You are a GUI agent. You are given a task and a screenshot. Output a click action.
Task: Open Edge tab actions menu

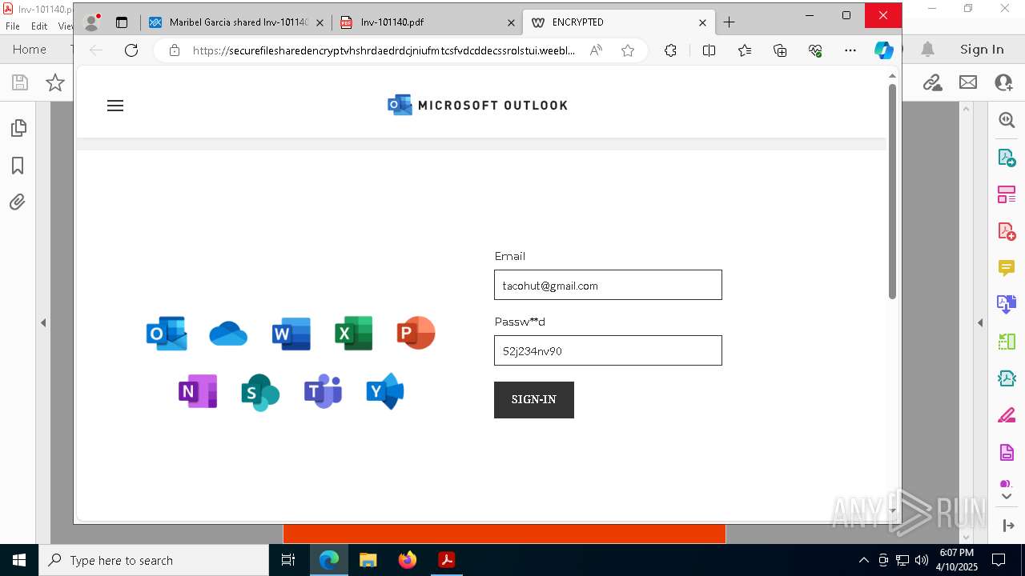[x=122, y=22]
